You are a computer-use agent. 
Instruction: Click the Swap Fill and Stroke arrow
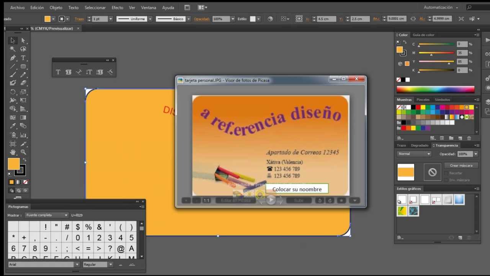pos(24,160)
